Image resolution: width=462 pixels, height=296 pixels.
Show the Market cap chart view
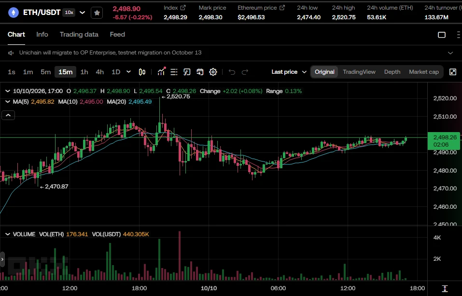coord(424,72)
